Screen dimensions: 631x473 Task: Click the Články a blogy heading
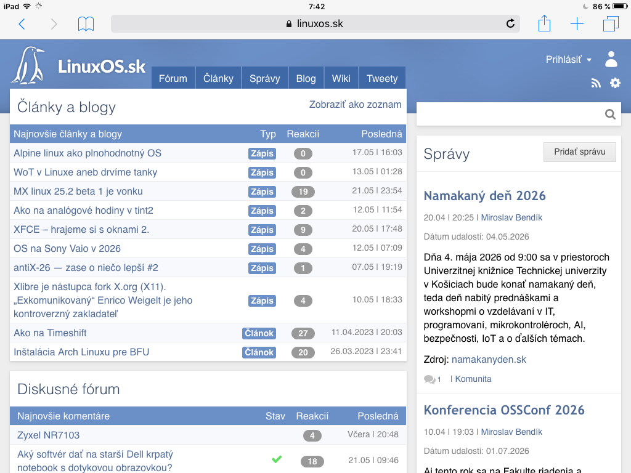(67, 107)
